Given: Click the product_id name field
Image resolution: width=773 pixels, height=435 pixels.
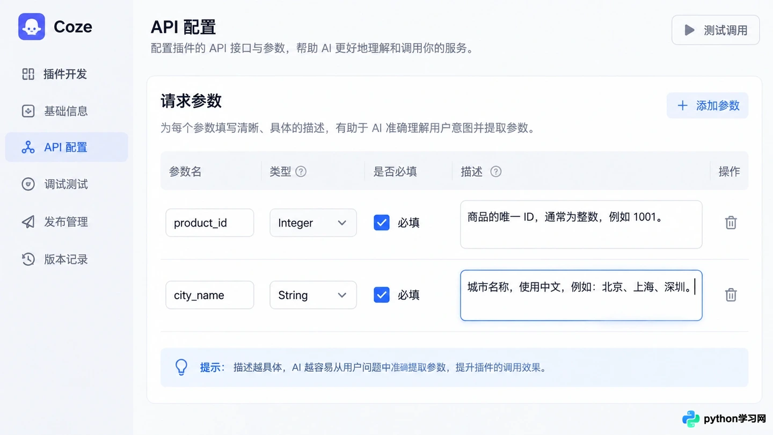Looking at the screenshot, I should pos(210,223).
